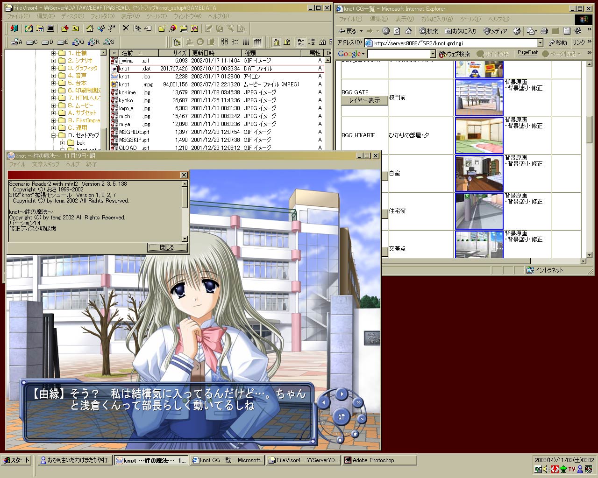Select the 'kohime .jpg' file row
The image size is (598, 478).
click(217, 92)
